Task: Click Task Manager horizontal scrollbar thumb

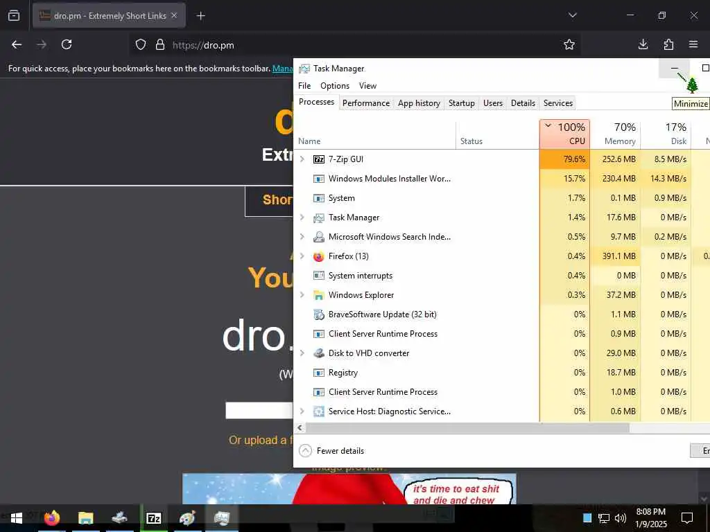Action: point(467,427)
